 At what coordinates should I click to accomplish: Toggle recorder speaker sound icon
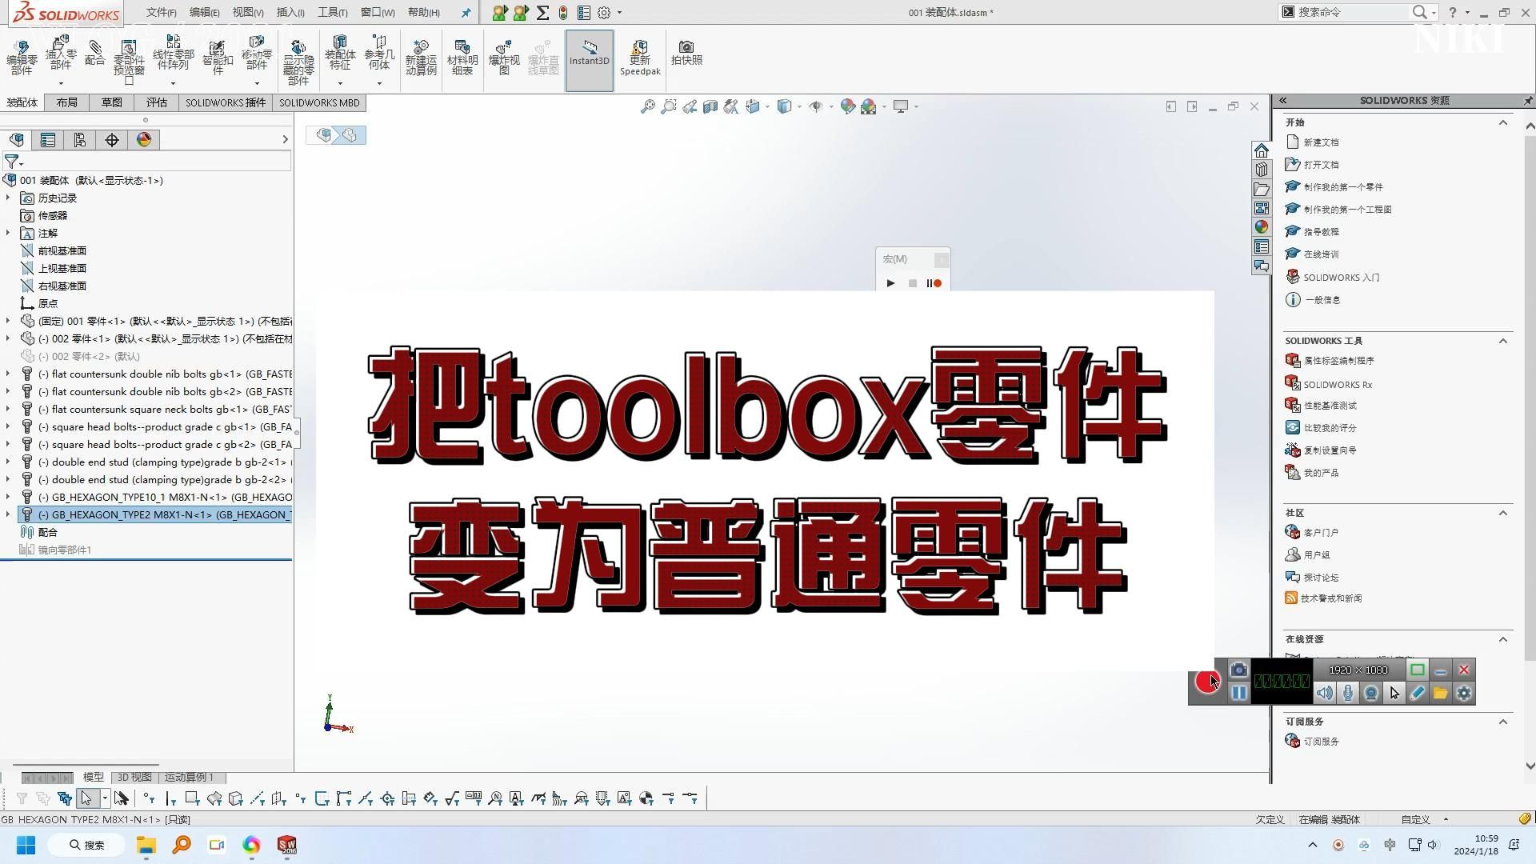pyautogui.click(x=1325, y=693)
